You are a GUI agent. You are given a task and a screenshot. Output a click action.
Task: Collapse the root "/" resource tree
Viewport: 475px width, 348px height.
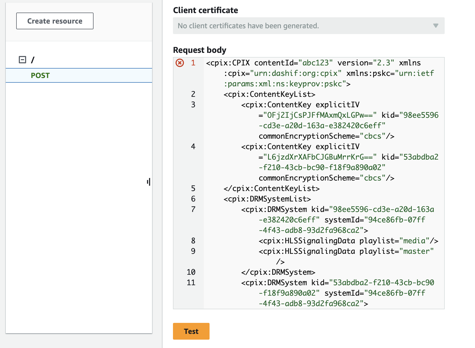[x=22, y=60]
